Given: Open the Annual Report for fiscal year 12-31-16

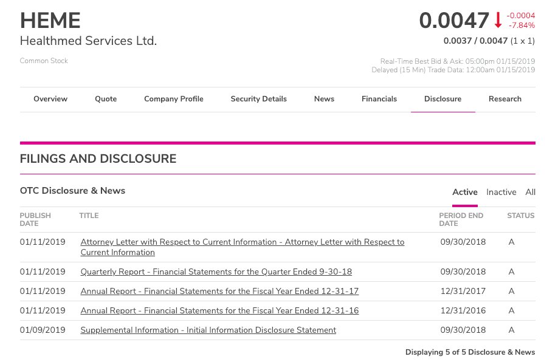Looking at the screenshot, I should tap(219, 310).
